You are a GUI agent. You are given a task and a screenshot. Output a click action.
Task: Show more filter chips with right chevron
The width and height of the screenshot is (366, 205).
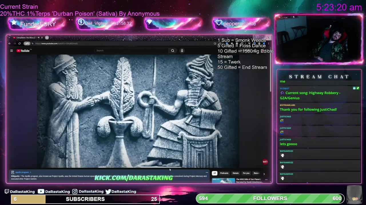(x=264, y=173)
